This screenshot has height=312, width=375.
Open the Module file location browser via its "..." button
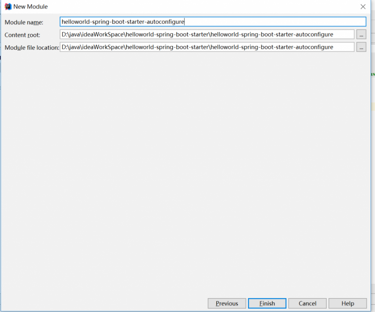(x=361, y=47)
